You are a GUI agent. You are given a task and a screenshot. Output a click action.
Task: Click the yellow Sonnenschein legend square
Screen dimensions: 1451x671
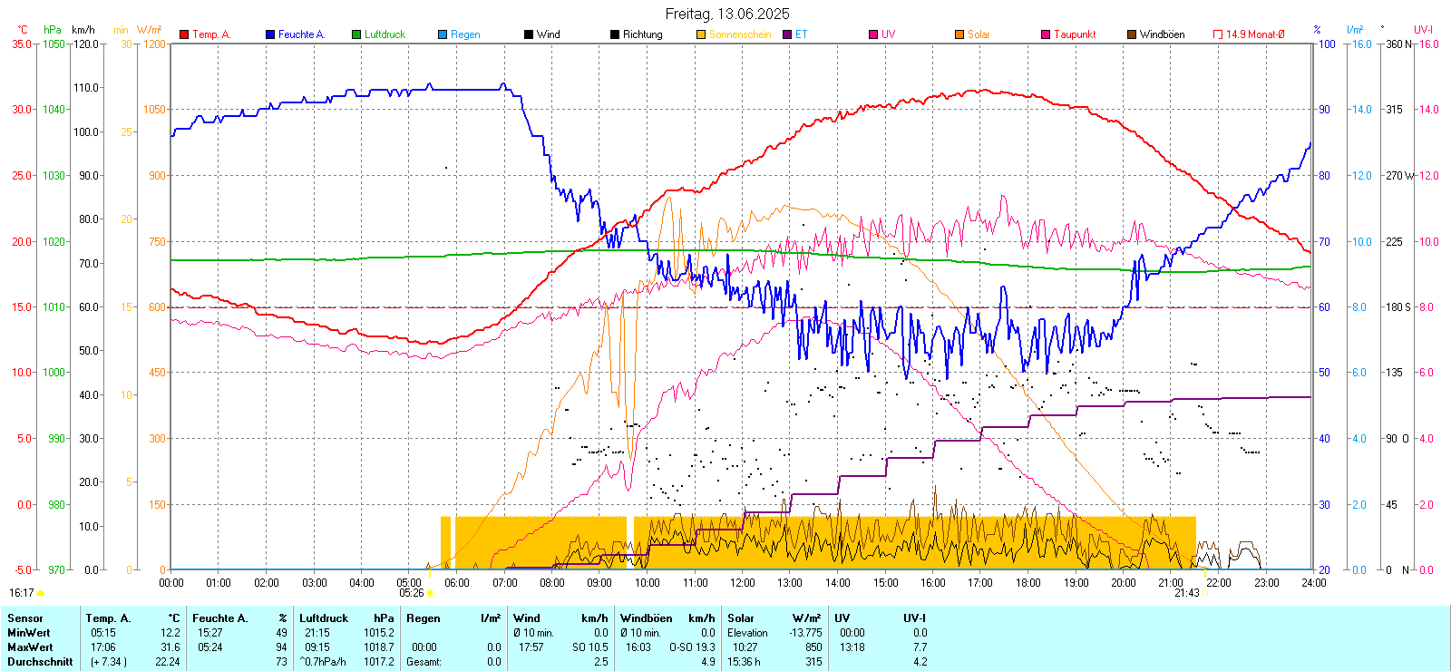coord(701,34)
